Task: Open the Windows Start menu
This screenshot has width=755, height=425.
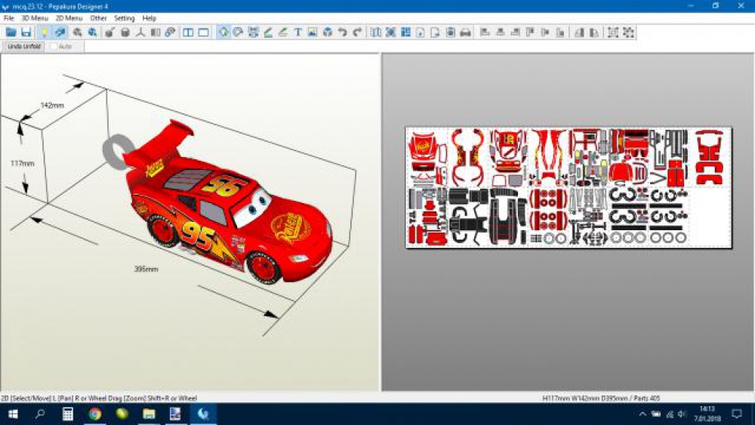Action: (x=13, y=414)
